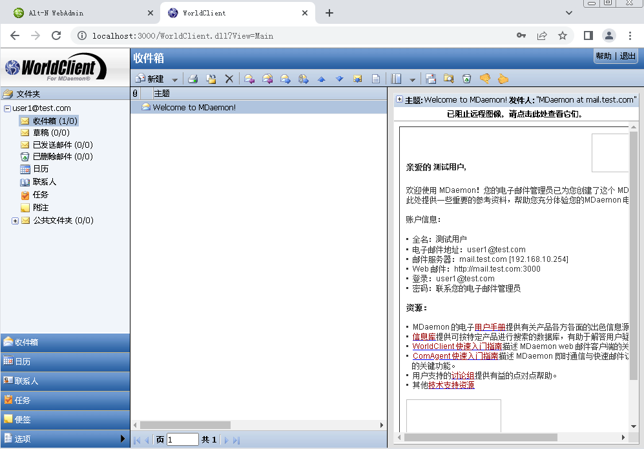
Task: Click the 收件箱 bottom navigation bar
Action: [65, 343]
